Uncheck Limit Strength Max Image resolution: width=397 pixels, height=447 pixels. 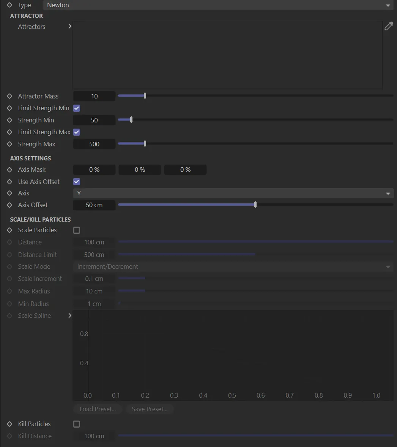coord(77,132)
